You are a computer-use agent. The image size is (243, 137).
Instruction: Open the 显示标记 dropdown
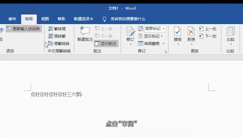150,36
